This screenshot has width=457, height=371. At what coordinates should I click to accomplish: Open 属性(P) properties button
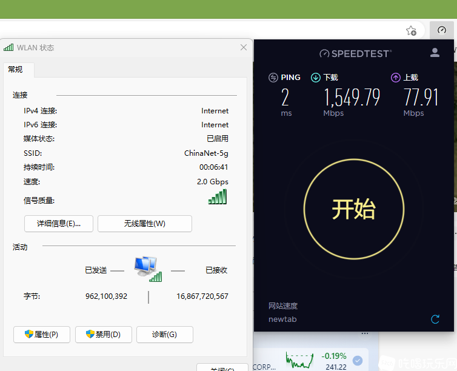pos(42,335)
